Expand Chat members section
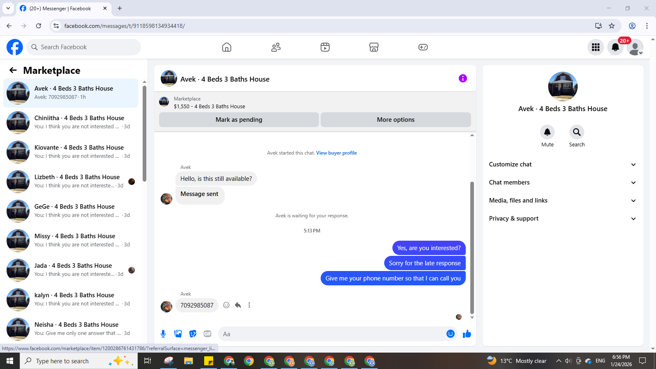The image size is (656, 369). (x=563, y=182)
